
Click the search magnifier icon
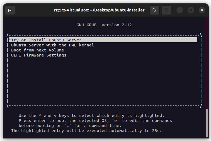tap(154, 10)
